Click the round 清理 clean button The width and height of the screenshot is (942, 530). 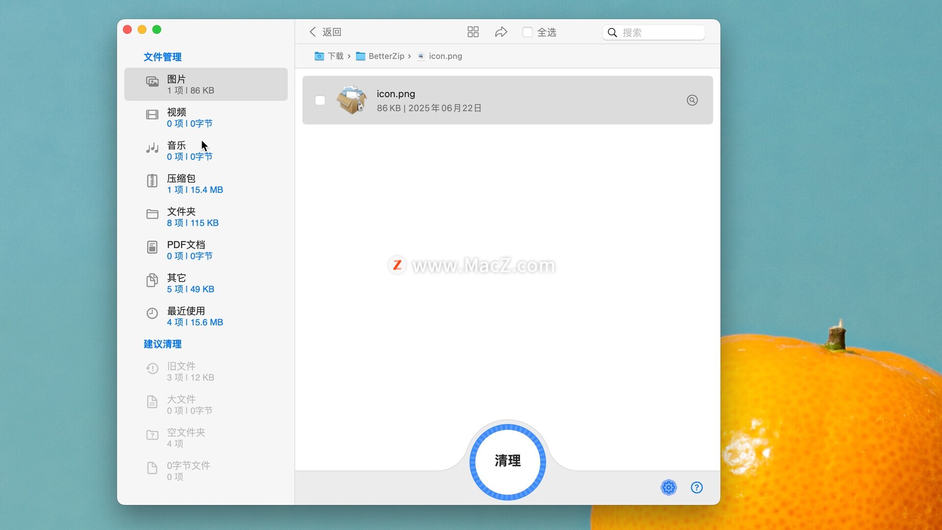[x=508, y=461]
